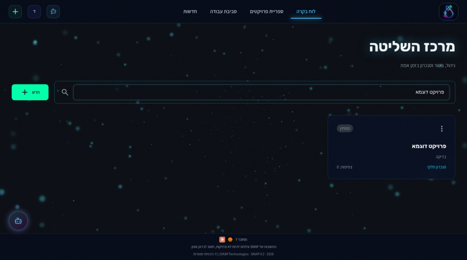The image size is (467, 260).
Task: Focus the search field containing פרויקט דוגמא
Action: (261, 92)
